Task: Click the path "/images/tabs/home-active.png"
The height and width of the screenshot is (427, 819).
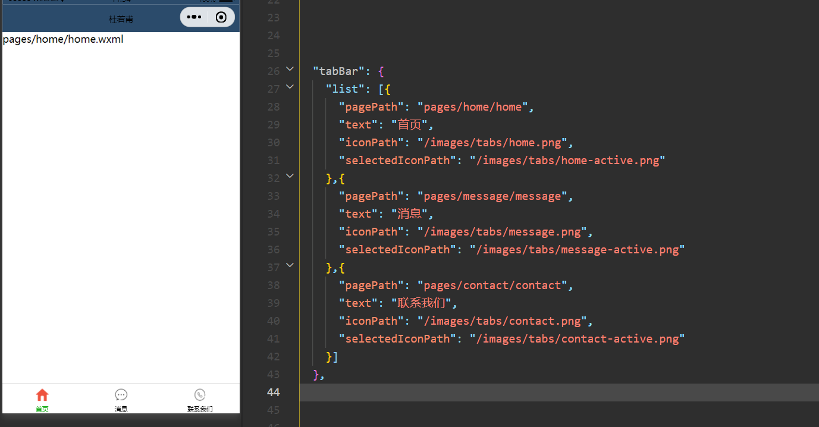Action: (567, 161)
